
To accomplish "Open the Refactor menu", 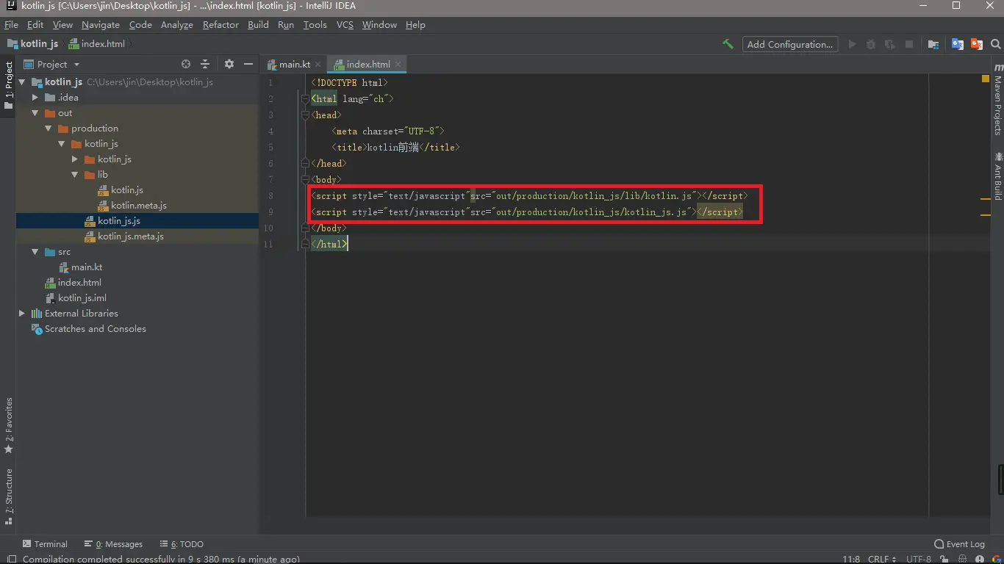I will pyautogui.click(x=220, y=24).
